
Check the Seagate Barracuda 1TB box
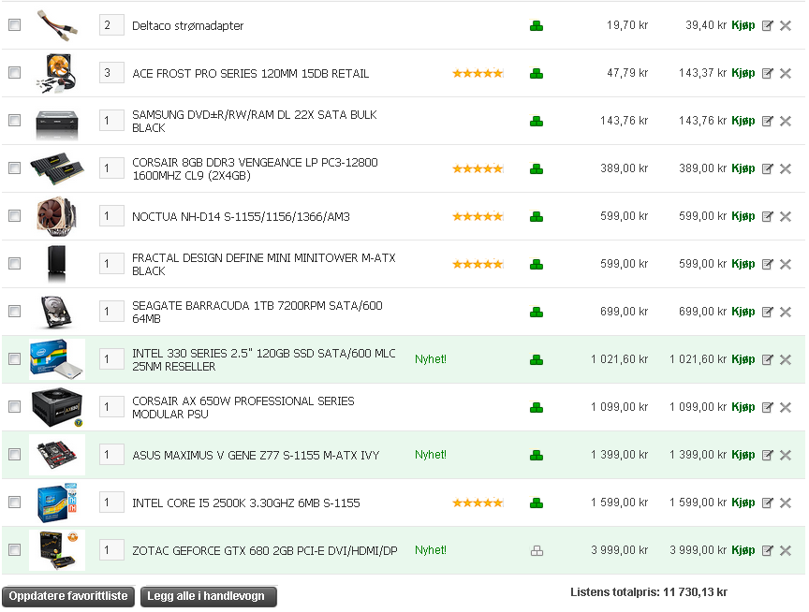pyautogui.click(x=14, y=311)
